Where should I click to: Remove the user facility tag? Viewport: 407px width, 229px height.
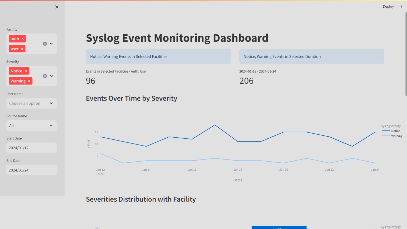click(x=22, y=49)
